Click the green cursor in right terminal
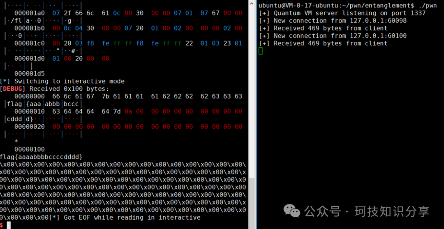 (x=261, y=51)
